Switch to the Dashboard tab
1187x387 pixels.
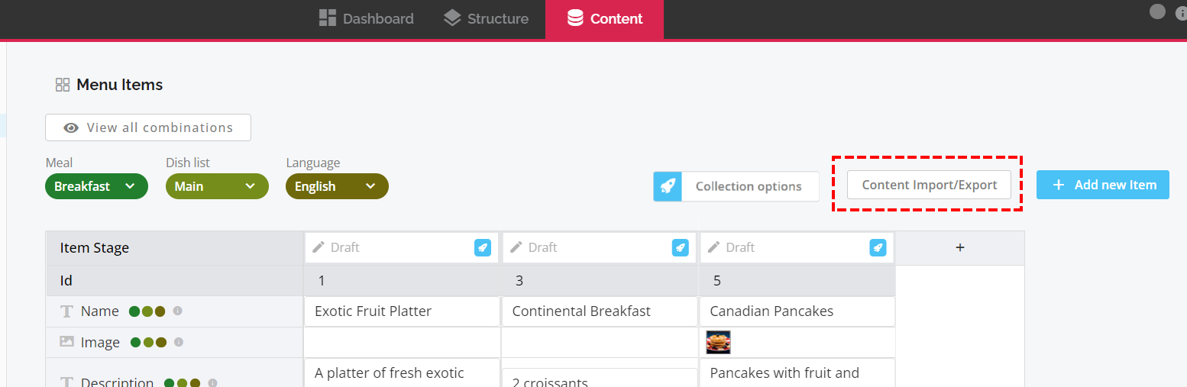[366, 18]
